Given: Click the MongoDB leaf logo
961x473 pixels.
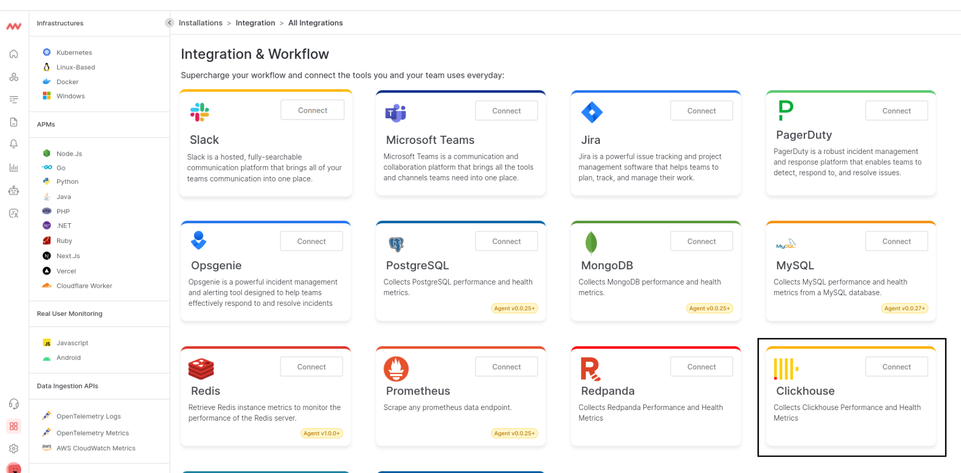Looking at the screenshot, I should [x=591, y=243].
